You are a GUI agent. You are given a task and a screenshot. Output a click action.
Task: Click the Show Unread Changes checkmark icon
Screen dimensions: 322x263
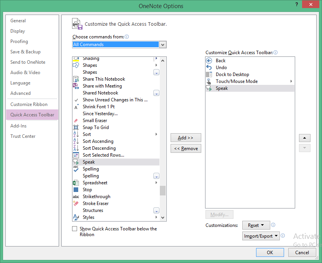click(76, 100)
